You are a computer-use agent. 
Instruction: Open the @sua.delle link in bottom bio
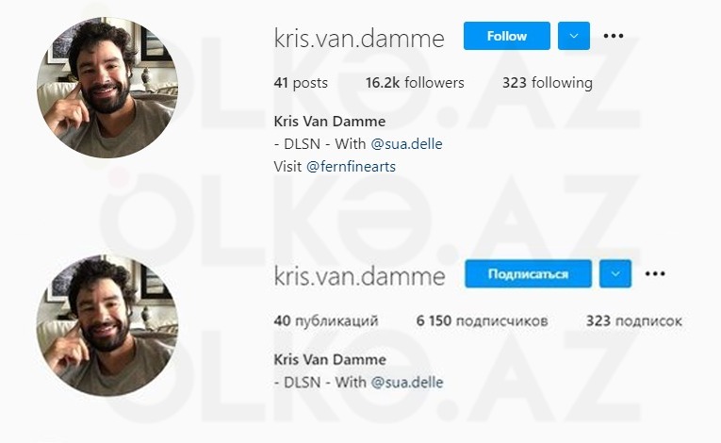tap(407, 383)
